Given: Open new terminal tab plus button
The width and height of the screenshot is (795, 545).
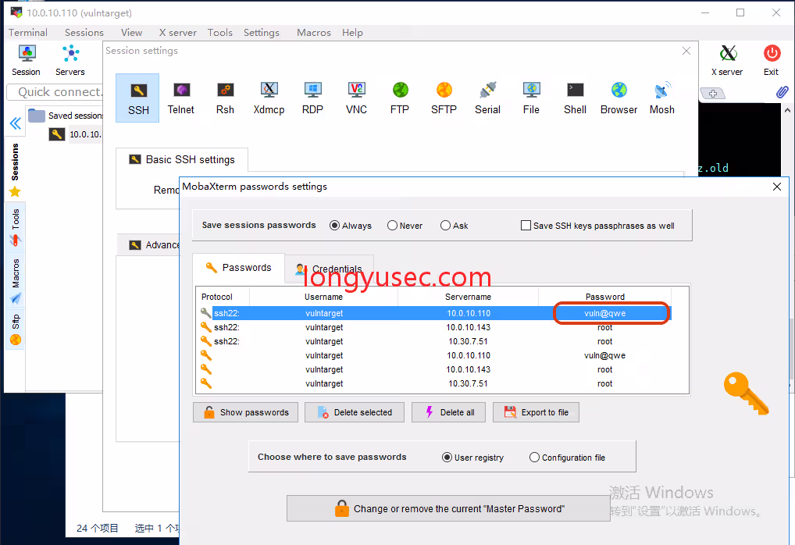Looking at the screenshot, I should [713, 93].
